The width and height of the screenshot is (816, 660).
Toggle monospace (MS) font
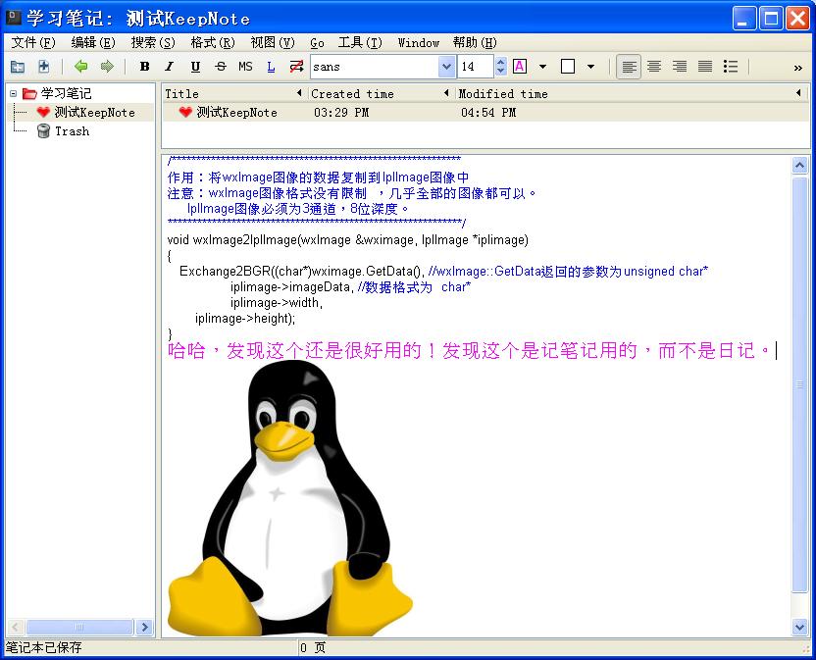pos(245,67)
